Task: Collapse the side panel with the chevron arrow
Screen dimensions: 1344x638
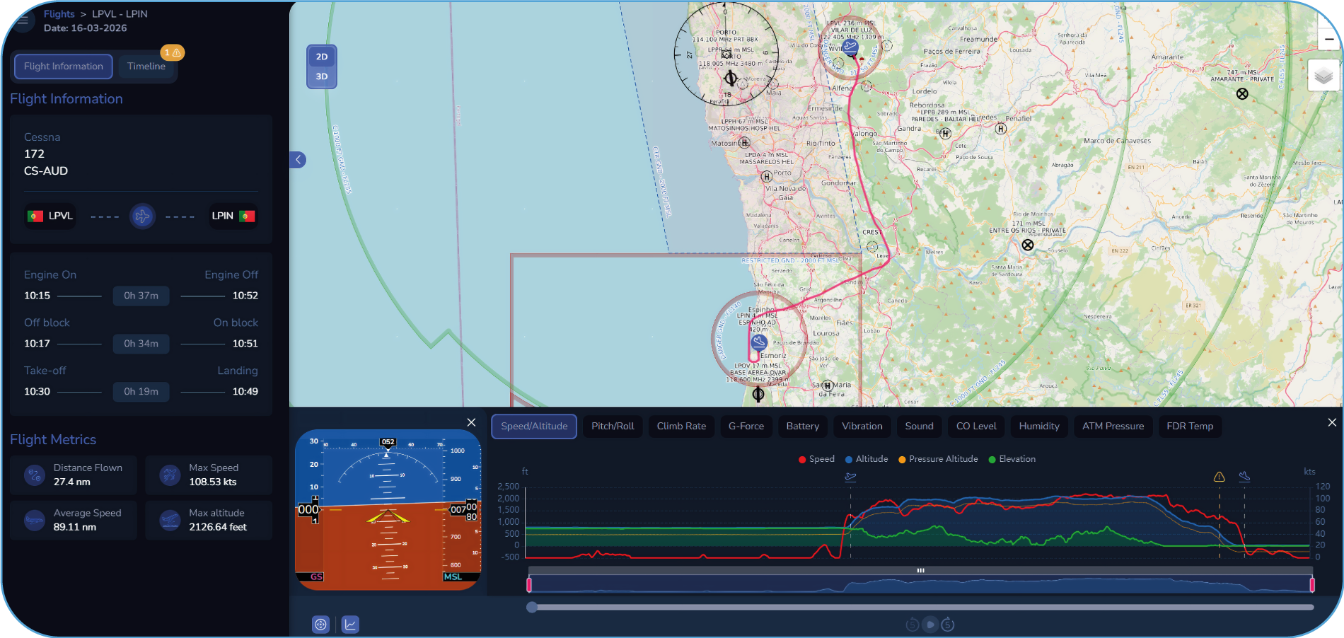Action: 299,160
